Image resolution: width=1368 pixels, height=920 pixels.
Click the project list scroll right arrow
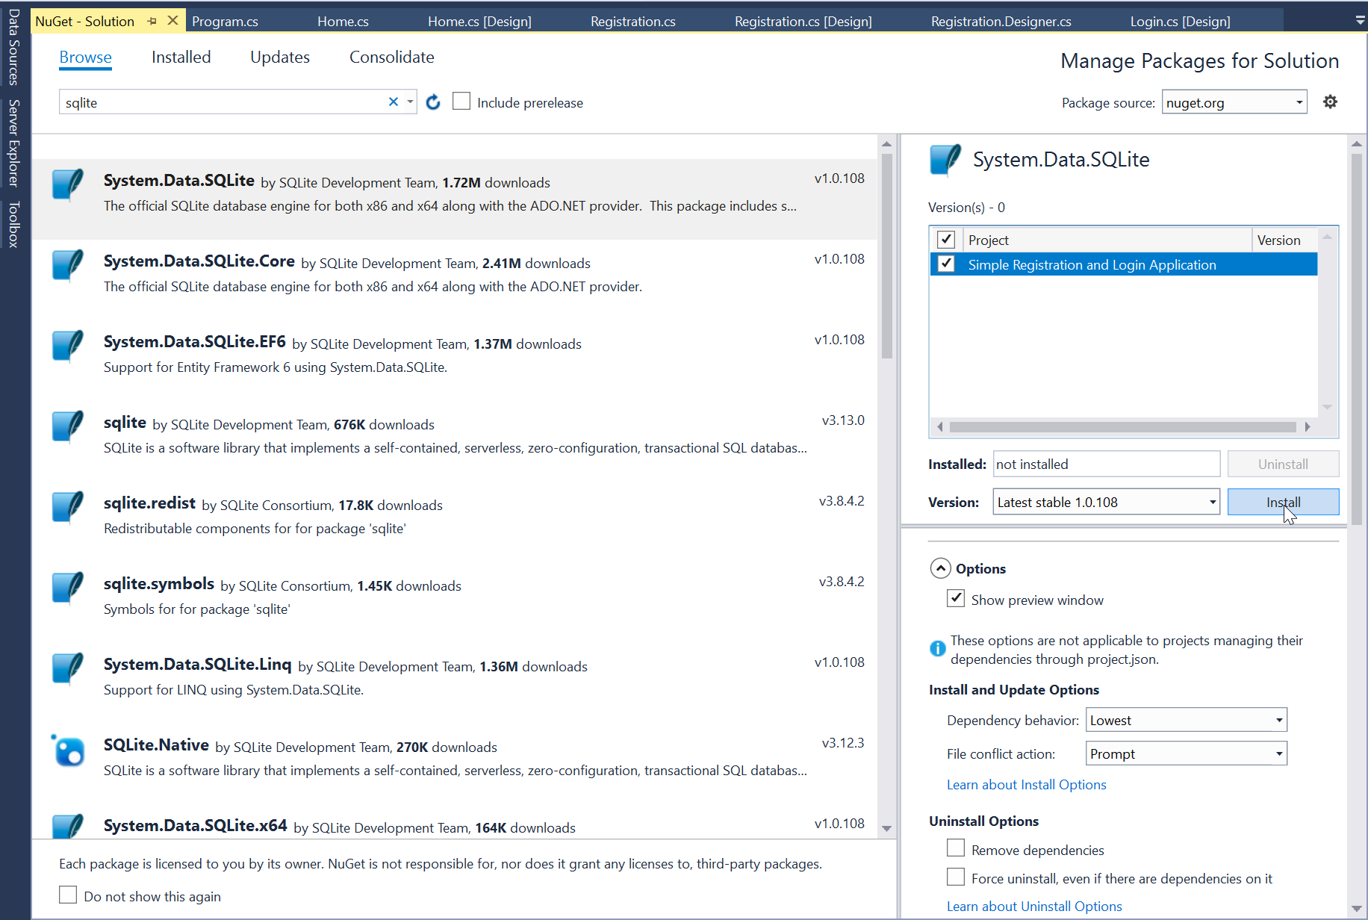pos(1308,427)
